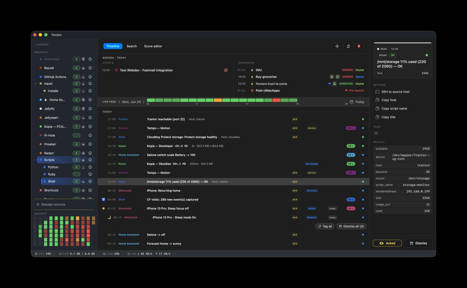The height and width of the screenshot is (288, 467).
Task: Go to previous day in live feed
Action: [x=119, y=102]
